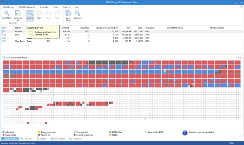
Task: Click the Paging file brown swatch
Action: coord(39,135)
